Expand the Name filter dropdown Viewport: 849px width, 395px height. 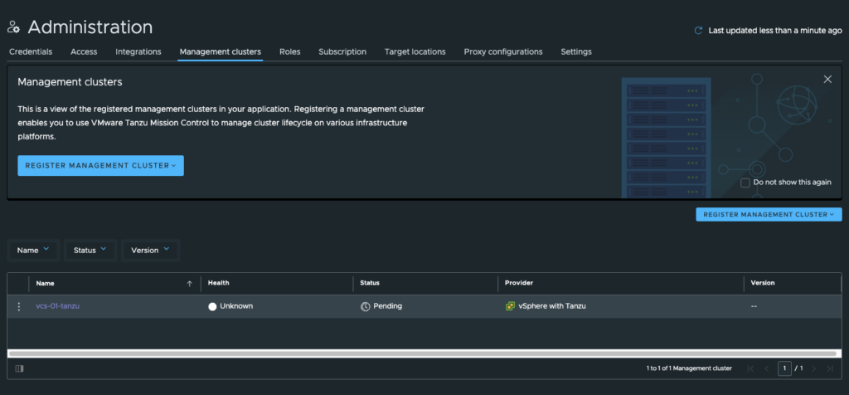[33, 251]
